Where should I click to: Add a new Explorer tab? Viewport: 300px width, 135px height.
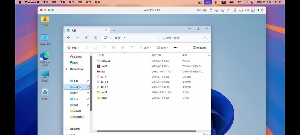pos(114,30)
